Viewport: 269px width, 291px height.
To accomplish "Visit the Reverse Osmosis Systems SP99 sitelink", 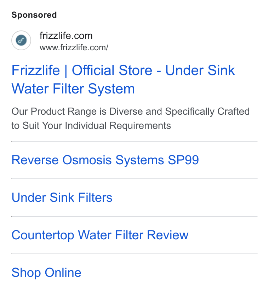I will pyautogui.click(x=105, y=160).
